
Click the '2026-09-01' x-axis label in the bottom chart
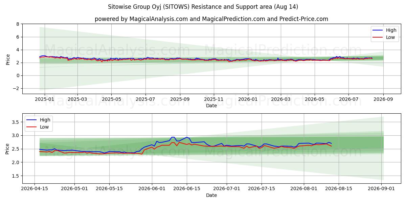tap(381, 189)
